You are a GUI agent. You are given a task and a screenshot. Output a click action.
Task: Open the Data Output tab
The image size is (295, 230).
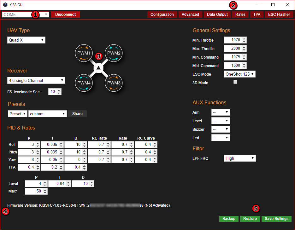[x=217, y=14]
